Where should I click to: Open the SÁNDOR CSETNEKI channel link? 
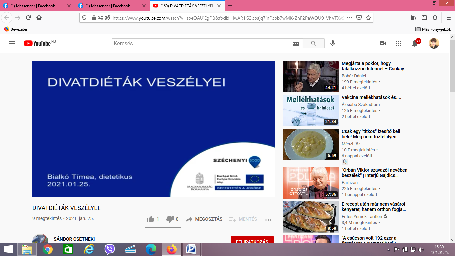click(74, 239)
